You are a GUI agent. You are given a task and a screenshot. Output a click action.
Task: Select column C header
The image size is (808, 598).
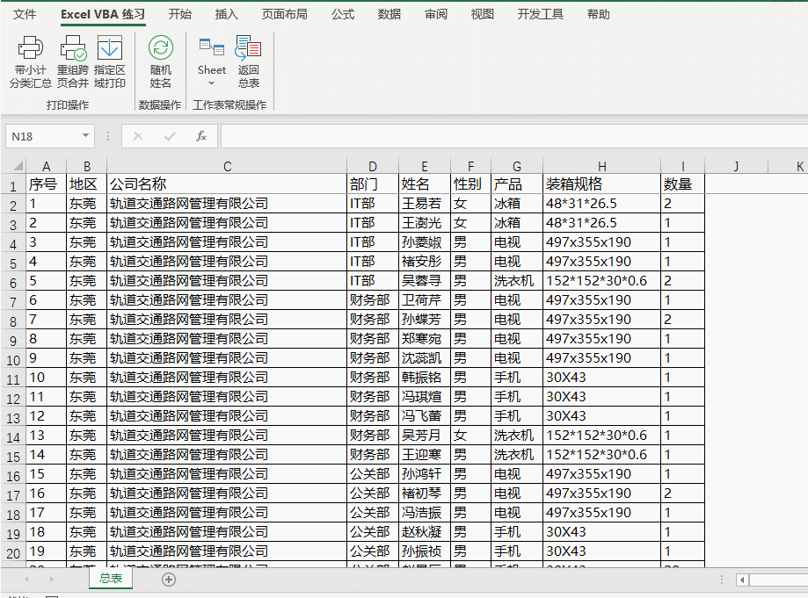pos(227,166)
